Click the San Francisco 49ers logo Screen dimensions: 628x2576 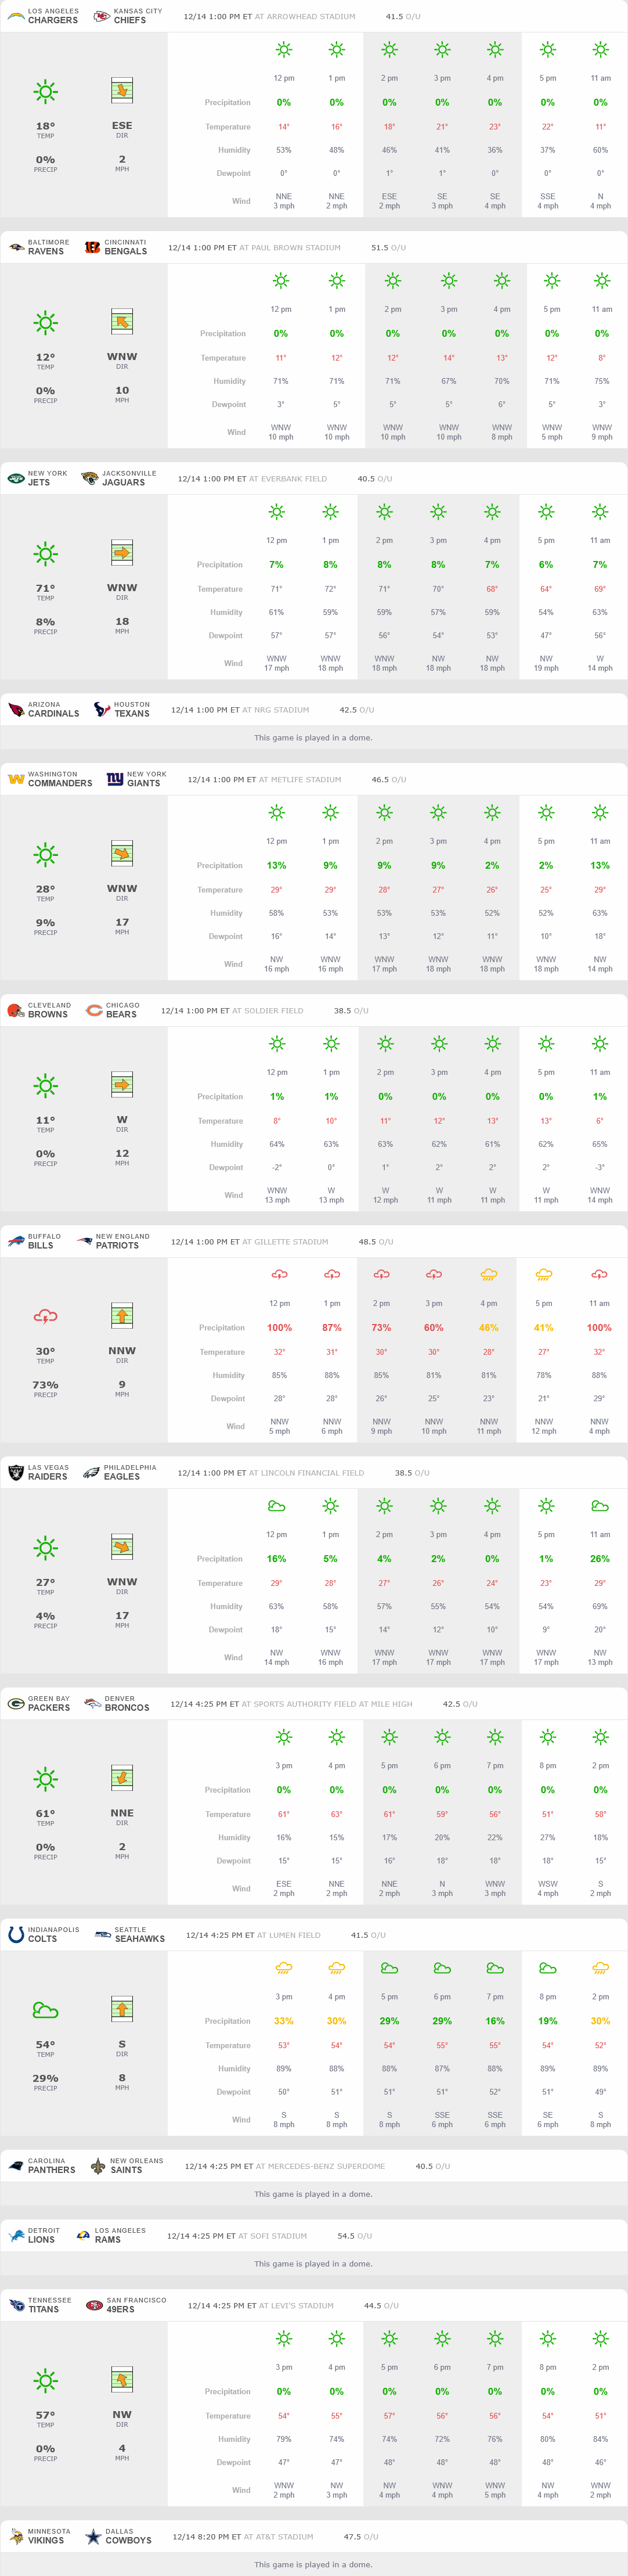(94, 2305)
